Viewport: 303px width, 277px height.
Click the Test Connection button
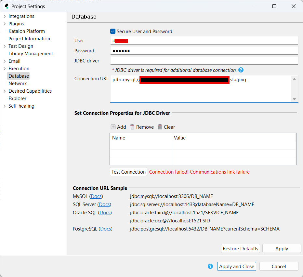tap(128, 172)
